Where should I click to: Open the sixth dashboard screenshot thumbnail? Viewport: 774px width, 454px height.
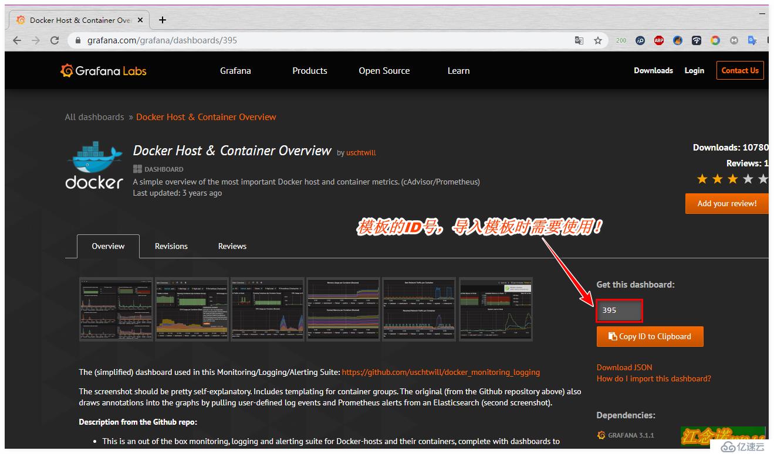[496, 309]
